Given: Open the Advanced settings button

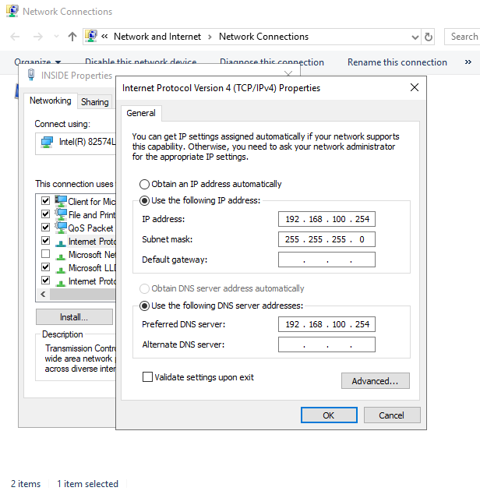Looking at the screenshot, I should pyautogui.click(x=375, y=381).
